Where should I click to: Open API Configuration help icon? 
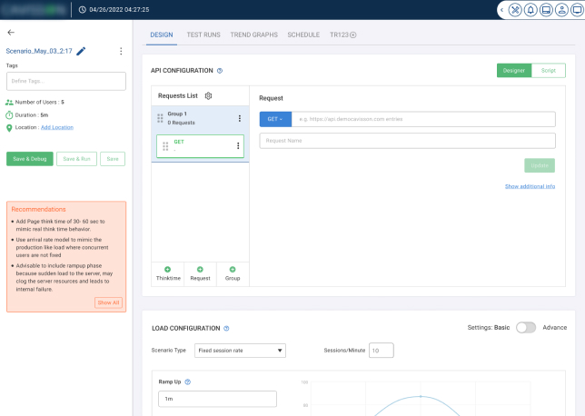coord(220,70)
